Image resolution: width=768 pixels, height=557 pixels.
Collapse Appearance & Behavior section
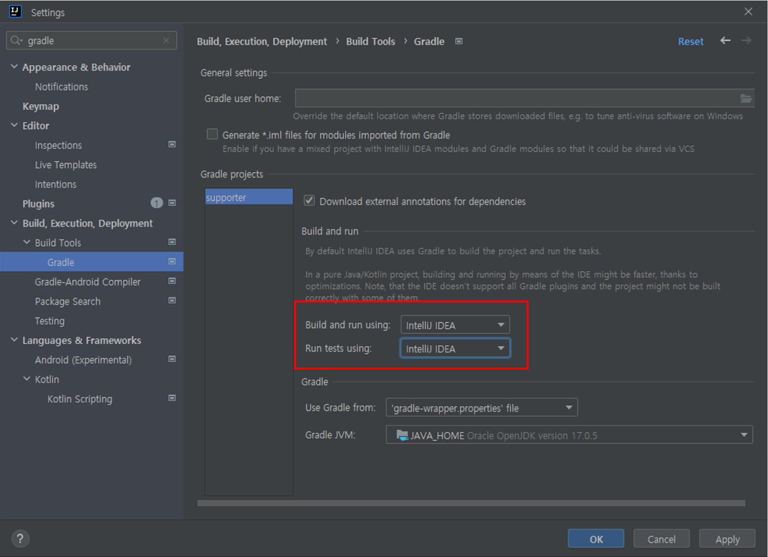(x=14, y=67)
